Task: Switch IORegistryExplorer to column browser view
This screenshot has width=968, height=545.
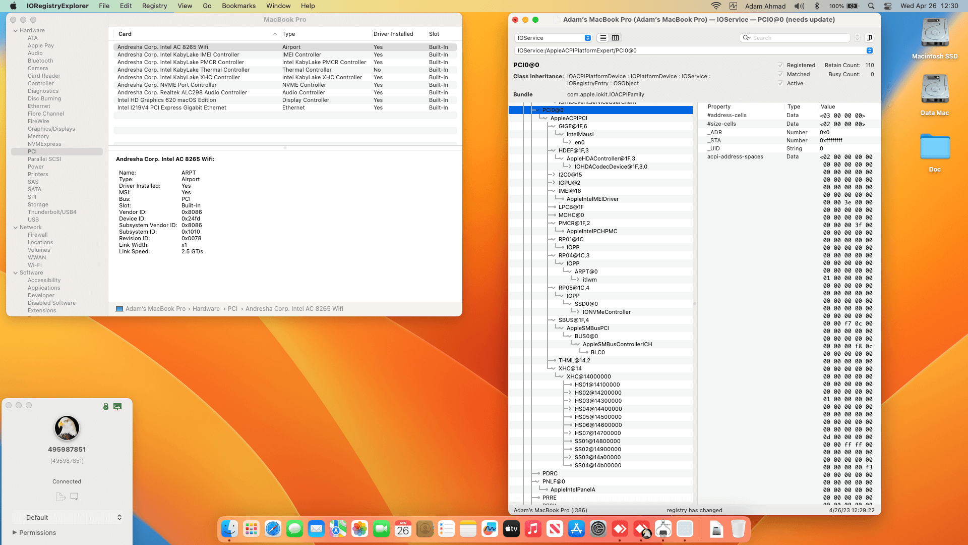Action: [x=616, y=38]
